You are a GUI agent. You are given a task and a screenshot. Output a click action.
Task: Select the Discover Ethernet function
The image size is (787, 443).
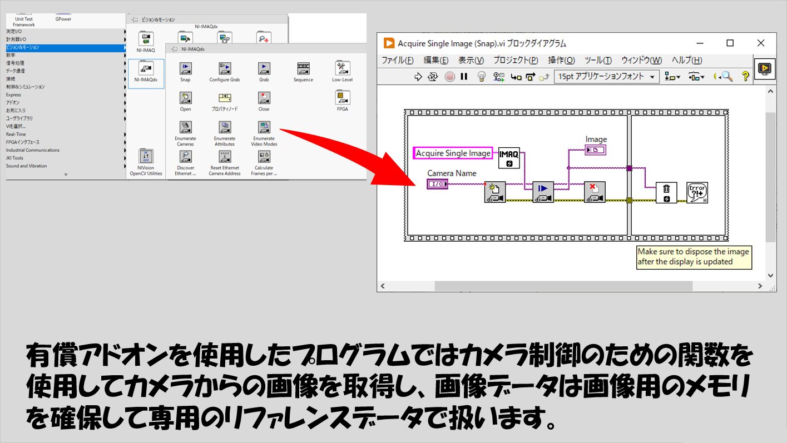185,157
